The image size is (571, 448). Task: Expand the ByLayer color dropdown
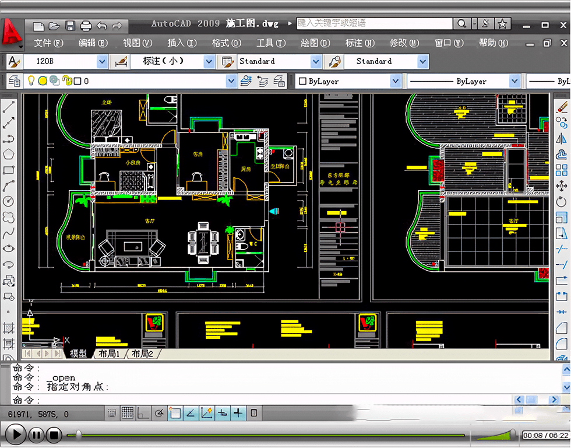(396, 81)
